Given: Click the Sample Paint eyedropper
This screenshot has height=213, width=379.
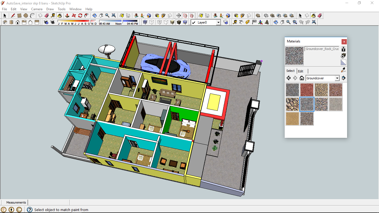Looking at the screenshot, I should click(343, 70).
